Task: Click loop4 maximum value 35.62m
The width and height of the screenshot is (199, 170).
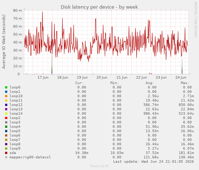Action: (x=187, y=127)
